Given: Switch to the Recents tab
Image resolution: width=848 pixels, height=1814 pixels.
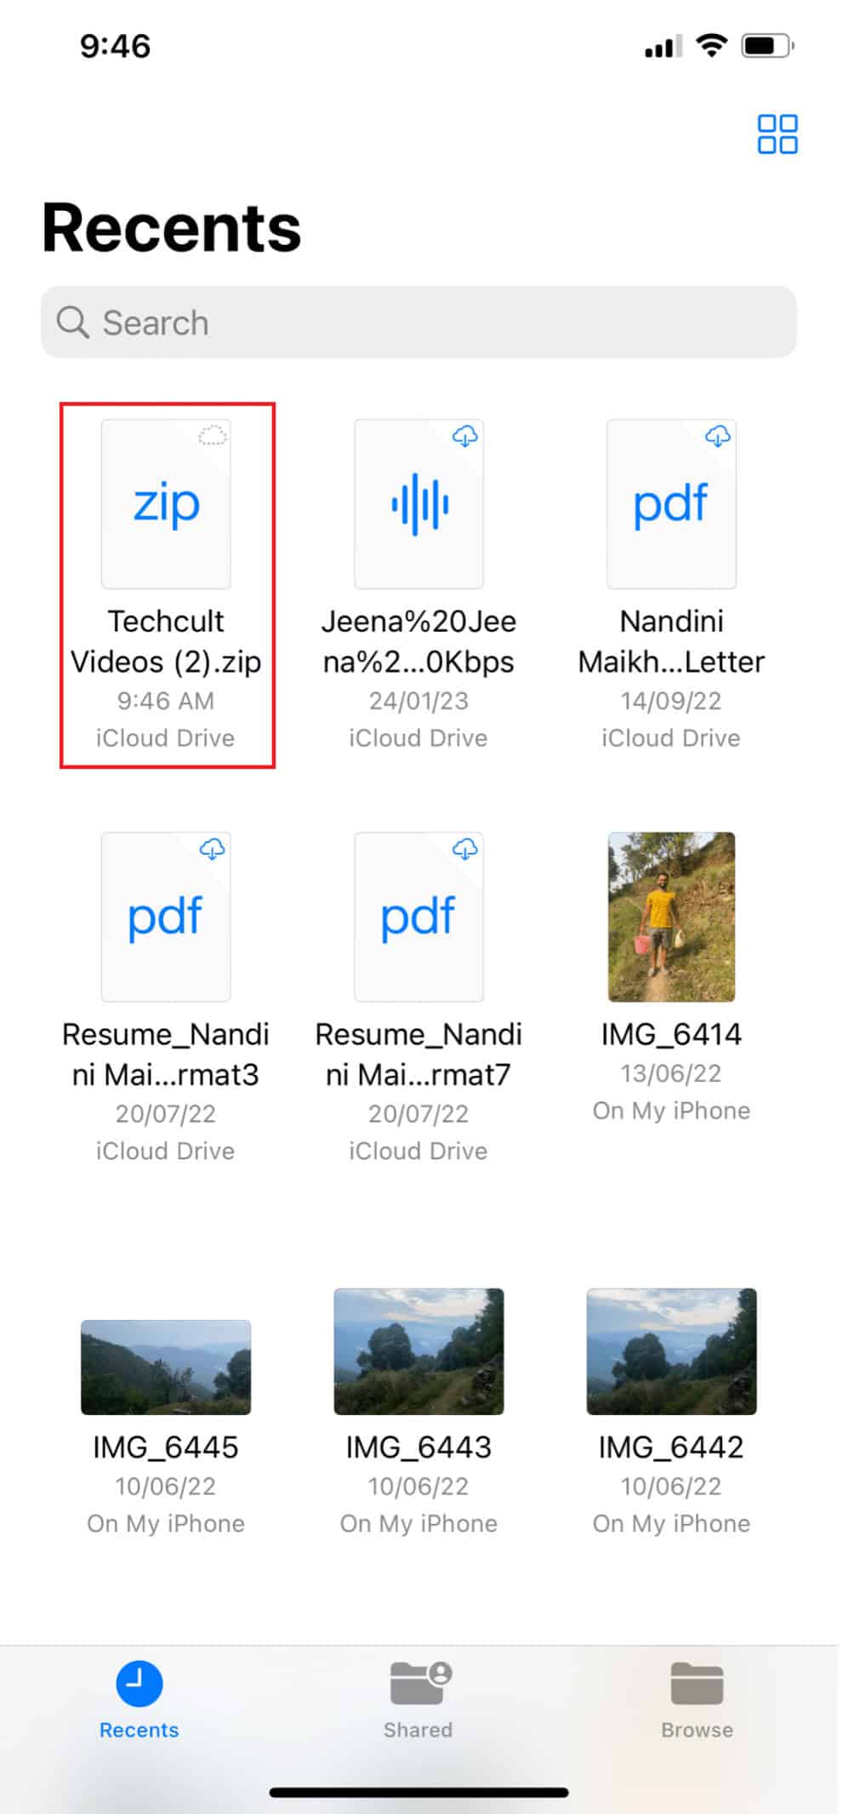Looking at the screenshot, I should (x=139, y=1701).
